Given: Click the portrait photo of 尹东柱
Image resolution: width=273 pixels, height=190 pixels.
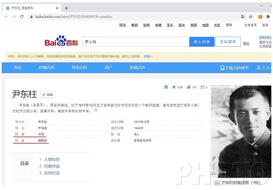Looking at the screenshot, I should pyautogui.click(x=241, y=132).
